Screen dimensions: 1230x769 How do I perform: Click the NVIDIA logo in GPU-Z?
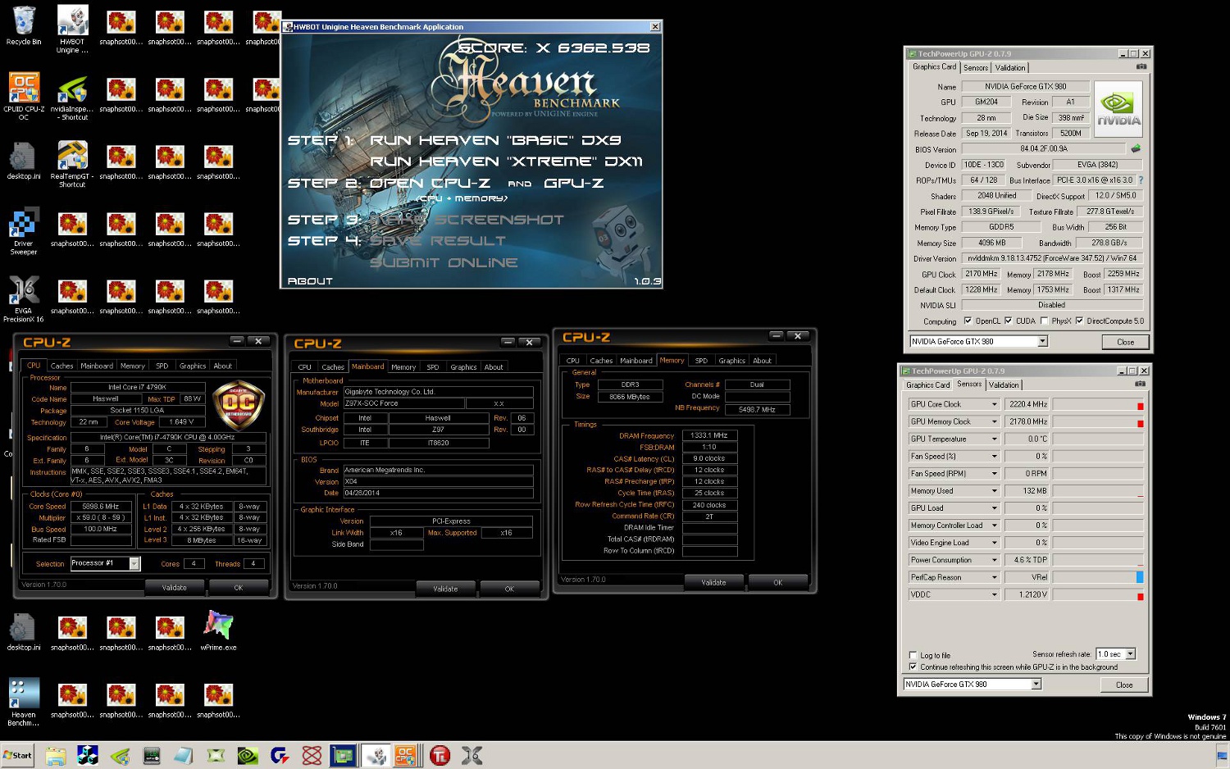tap(1118, 110)
